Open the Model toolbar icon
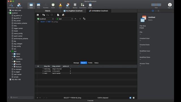This screenshot has width=181, height=102. coord(90,6)
